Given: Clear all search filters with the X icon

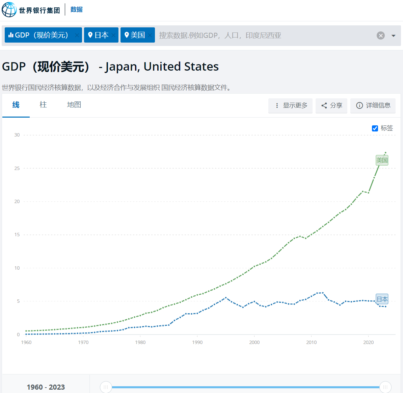Looking at the screenshot, I should 381,35.
